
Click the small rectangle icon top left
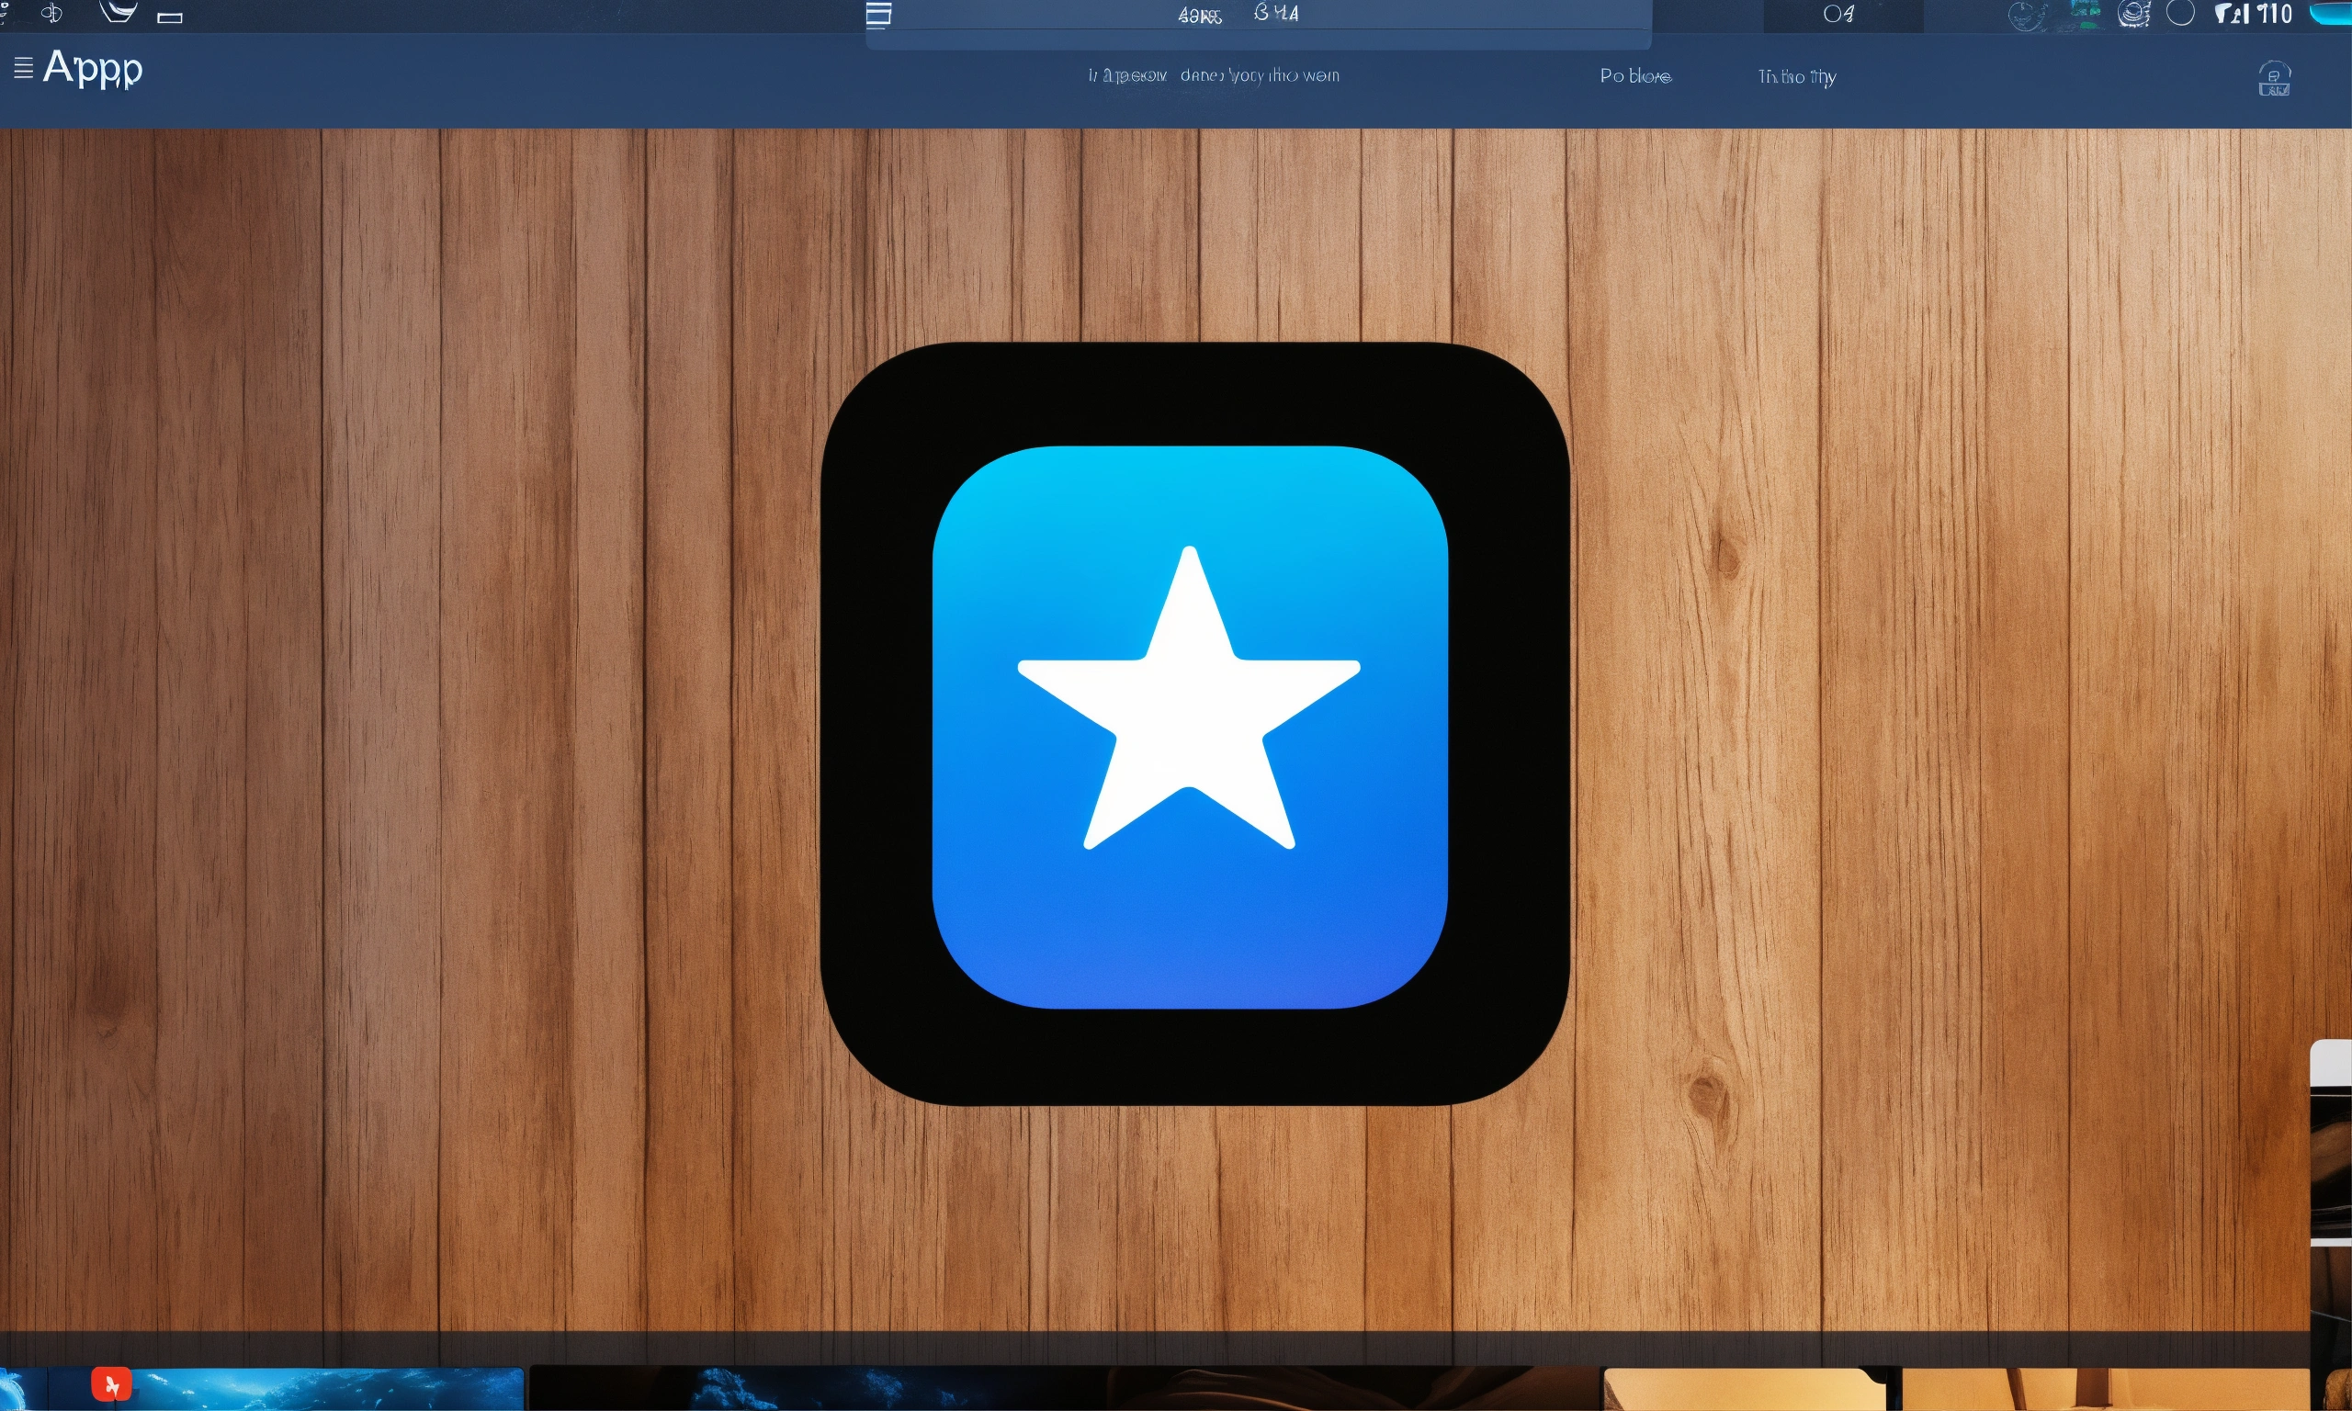tap(169, 17)
